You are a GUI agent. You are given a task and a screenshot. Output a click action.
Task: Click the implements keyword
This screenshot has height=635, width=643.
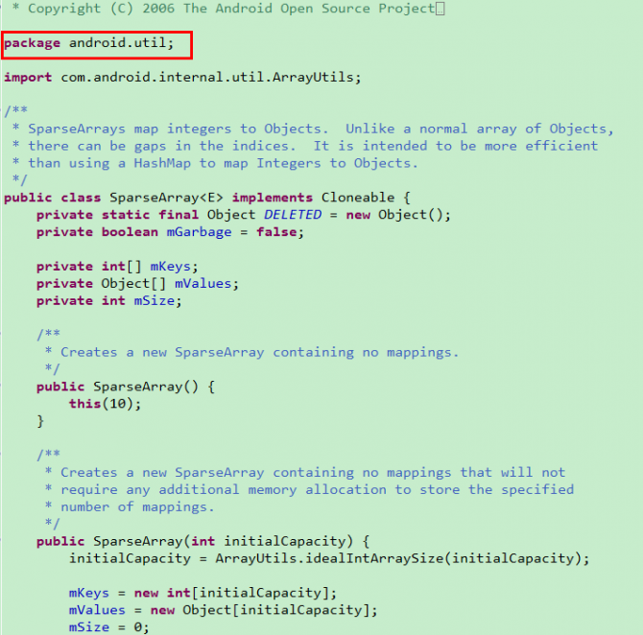click(x=273, y=198)
